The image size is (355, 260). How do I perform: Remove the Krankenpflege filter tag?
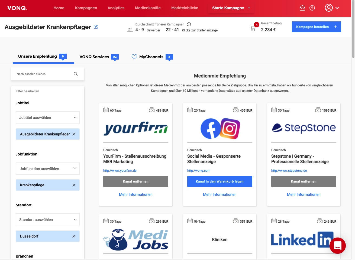pos(74,185)
